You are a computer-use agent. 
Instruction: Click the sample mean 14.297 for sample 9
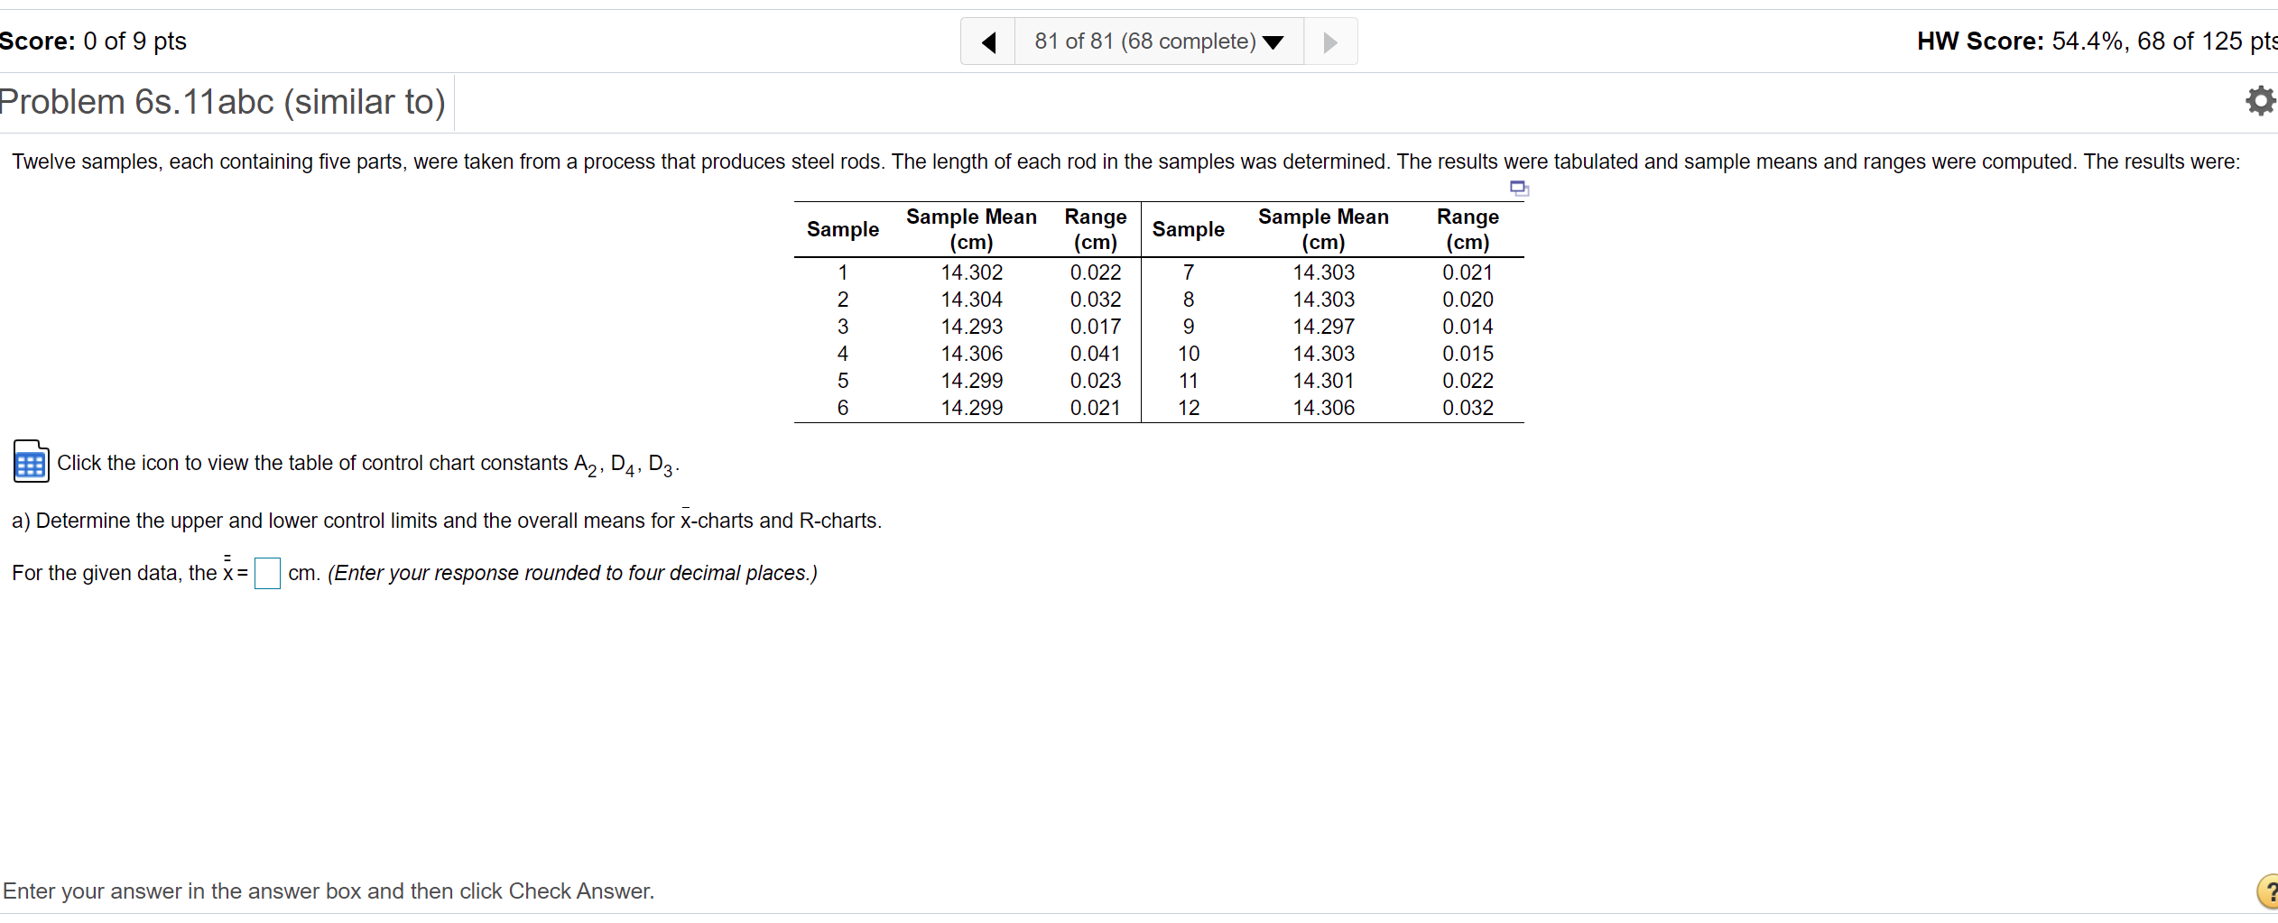(x=1323, y=327)
